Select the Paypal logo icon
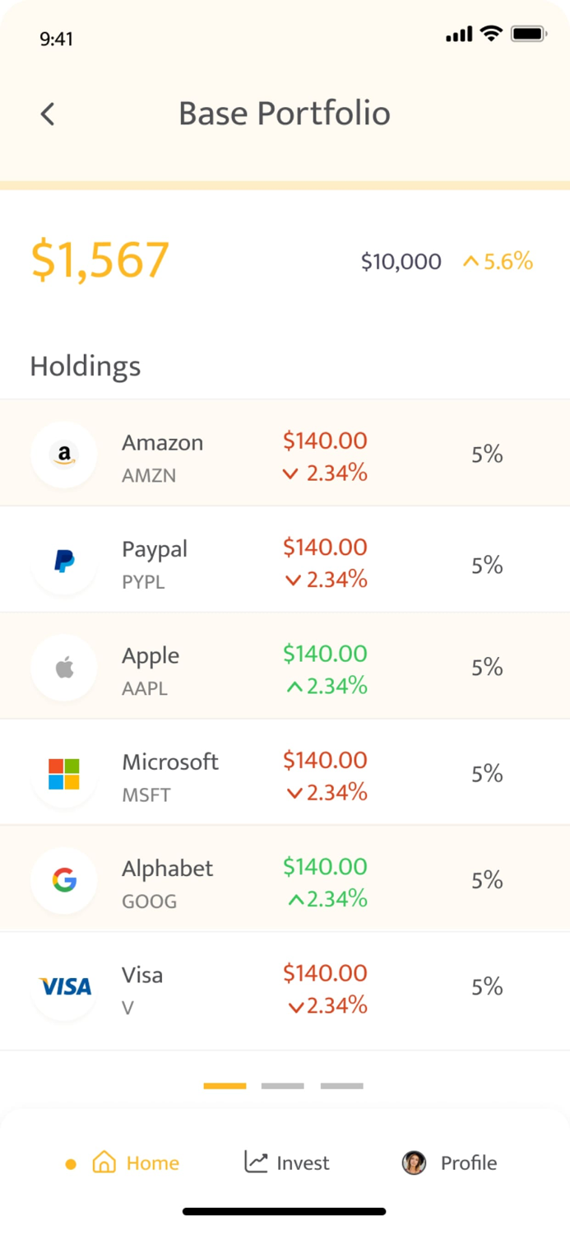Image resolution: width=570 pixels, height=1235 pixels. (63, 560)
